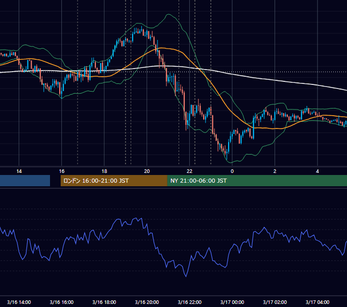Click hour label 18 on the price chart axis
The width and height of the screenshot is (347, 307).
pyautogui.click(x=104, y=171)
